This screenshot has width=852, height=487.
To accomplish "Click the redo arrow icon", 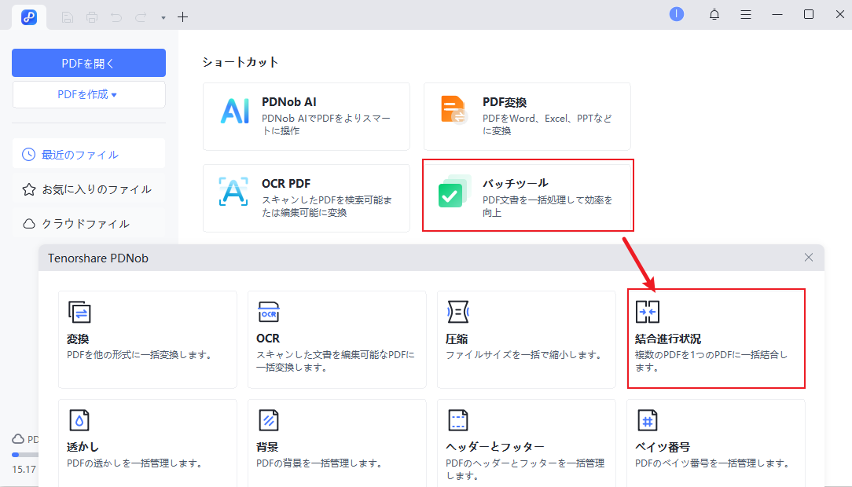I will (x=141, y=17).
